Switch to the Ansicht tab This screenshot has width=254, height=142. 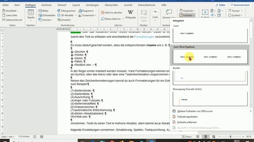(x=128, y=5)
